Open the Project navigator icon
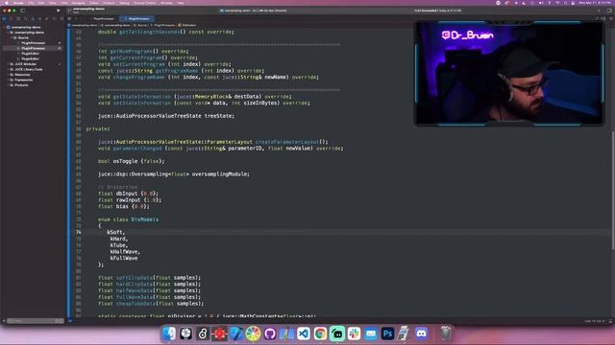Image resolution: width=615 pixels, height=345 pixels. click(x=4, y=19)
